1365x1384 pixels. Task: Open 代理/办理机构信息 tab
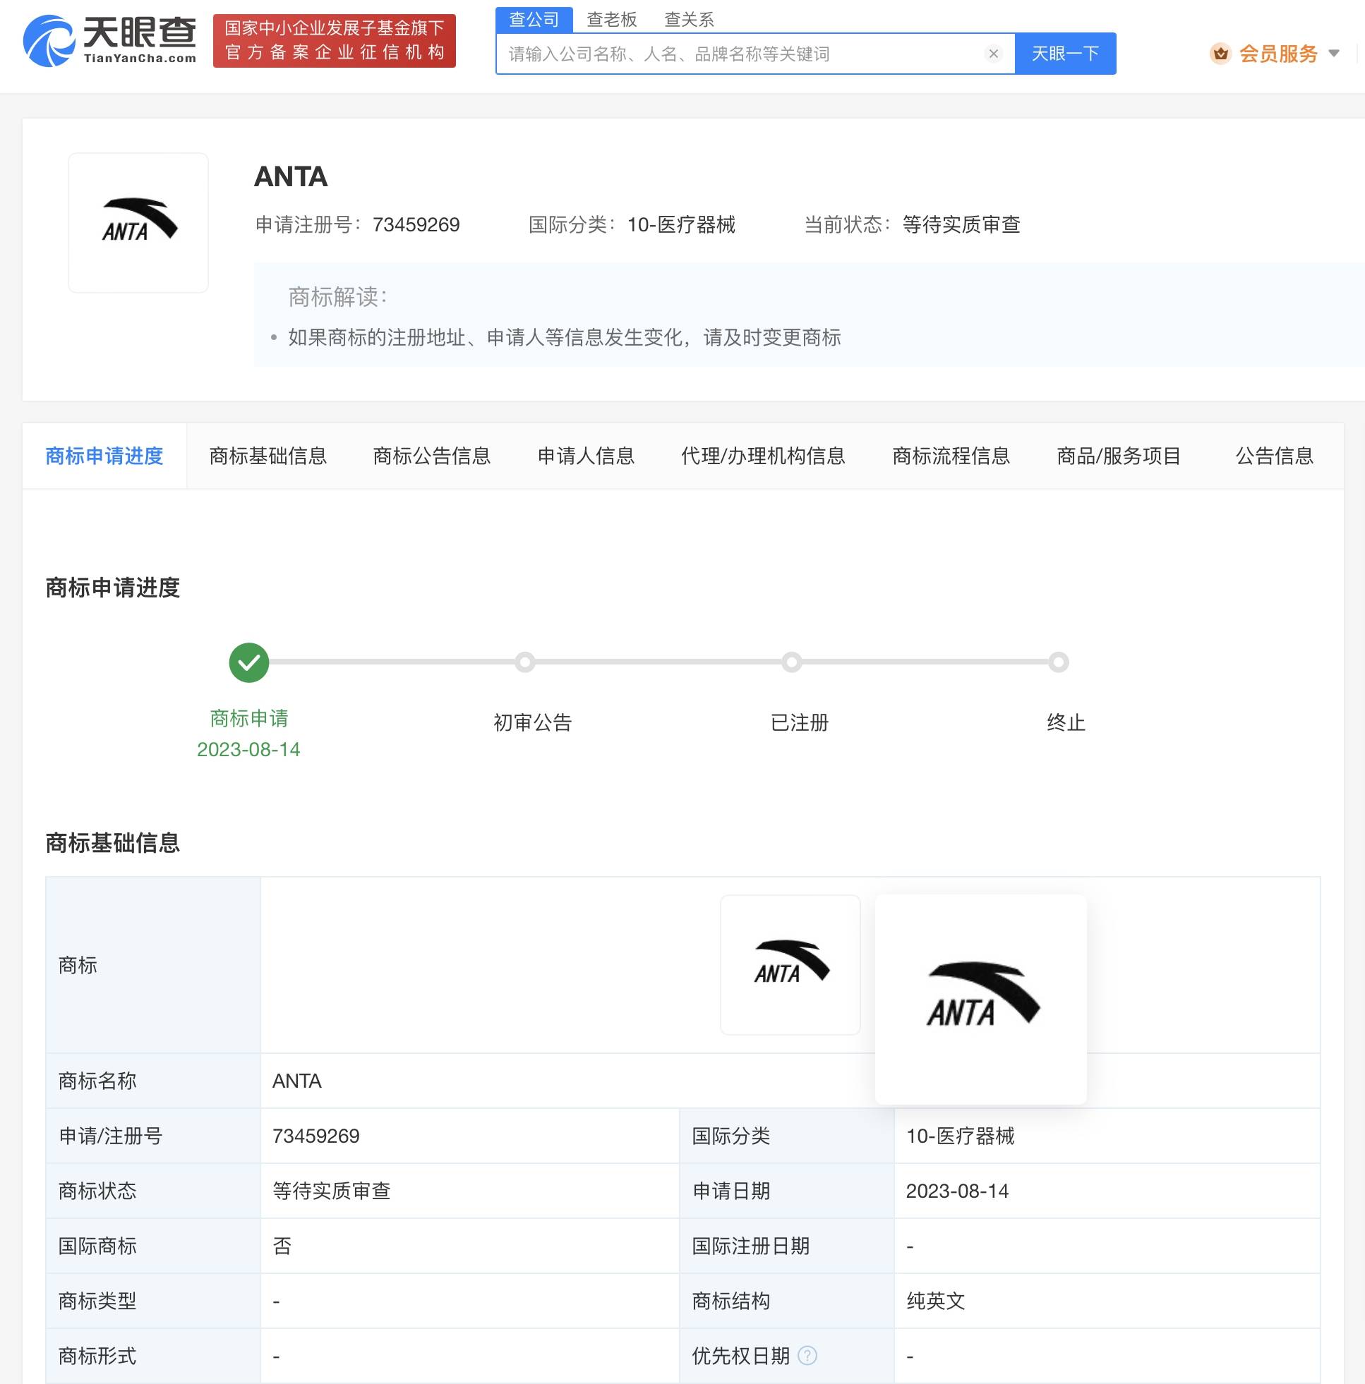tap(763, 456)
